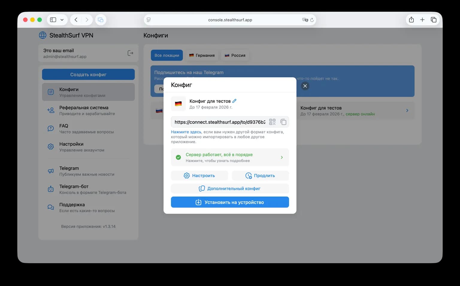This screenshot has height=286, width=460.
Task: Click the QR code icon in config URL field
Action: [272, 122]
